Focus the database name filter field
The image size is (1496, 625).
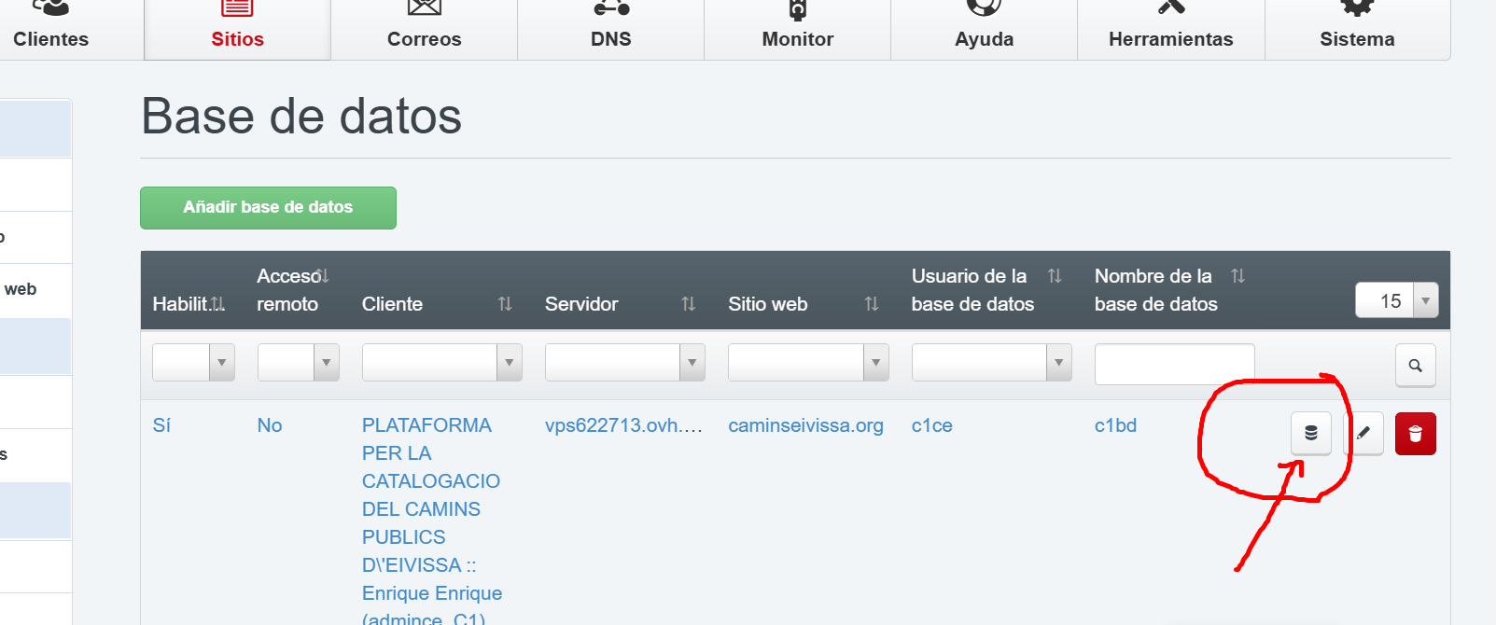[1175, 364]
